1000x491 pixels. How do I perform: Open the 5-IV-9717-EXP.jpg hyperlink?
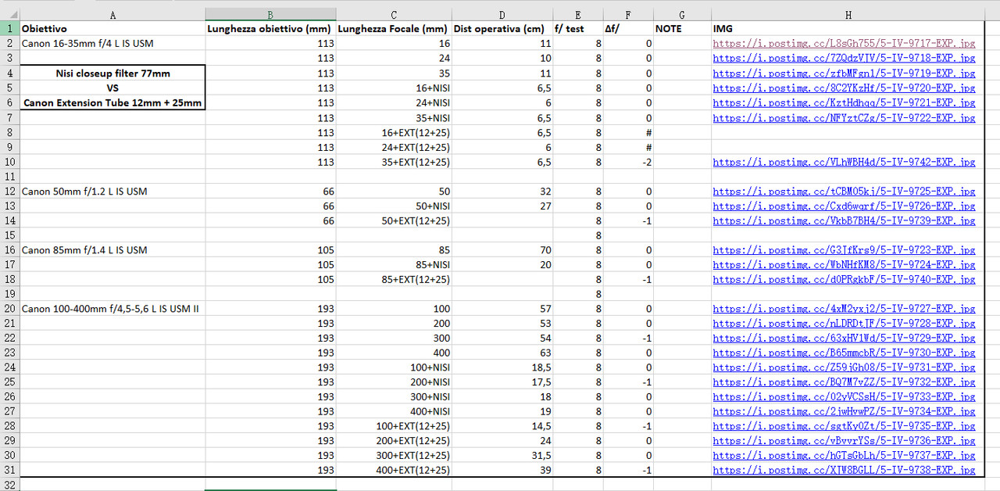coord(844,44)
